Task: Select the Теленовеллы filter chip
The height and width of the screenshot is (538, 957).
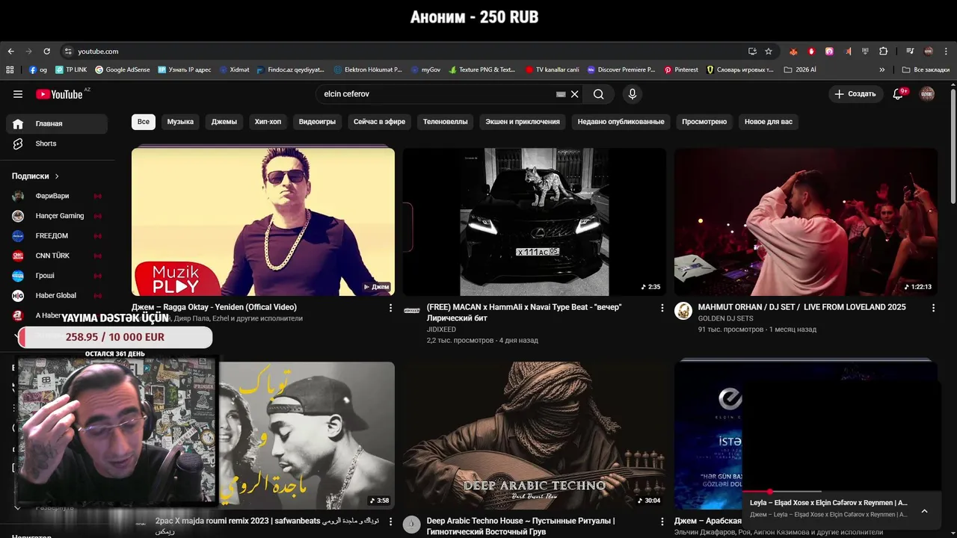Action: pos(445,122)
